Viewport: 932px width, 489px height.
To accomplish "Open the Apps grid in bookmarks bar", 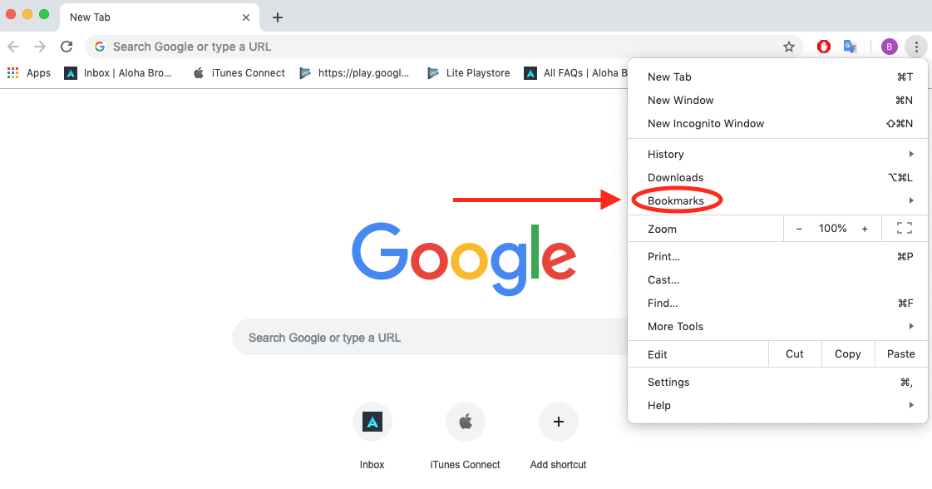I will (28, 73).
